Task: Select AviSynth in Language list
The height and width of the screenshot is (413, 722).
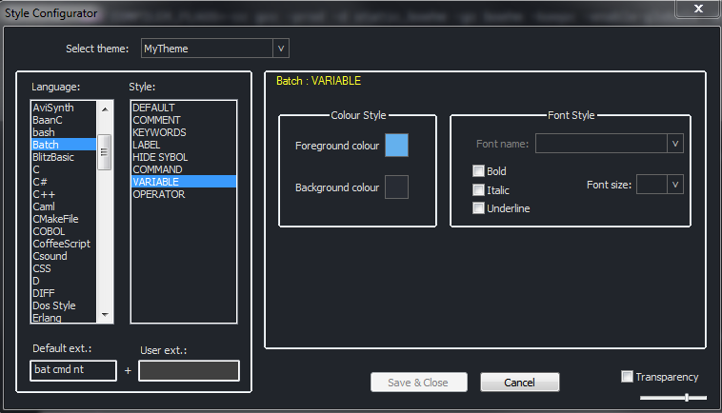Action: pos(64,108)
